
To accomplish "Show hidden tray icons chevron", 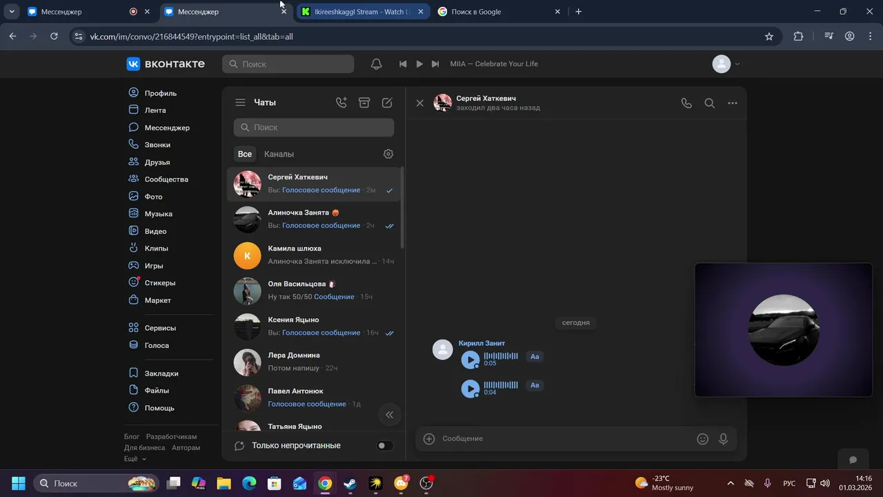I will 731,483.
